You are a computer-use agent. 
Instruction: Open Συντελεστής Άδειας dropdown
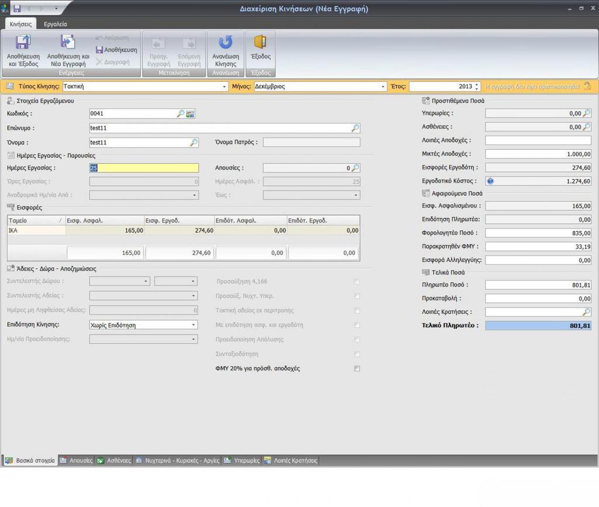tap(193, 296)
